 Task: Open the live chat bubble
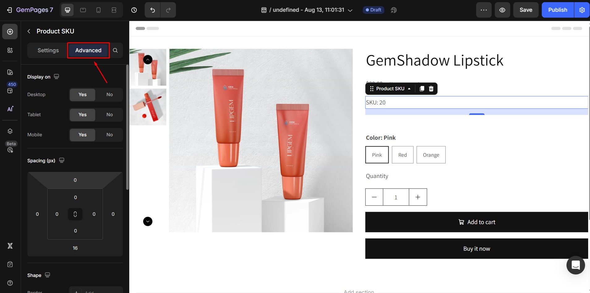pos(575,265)
